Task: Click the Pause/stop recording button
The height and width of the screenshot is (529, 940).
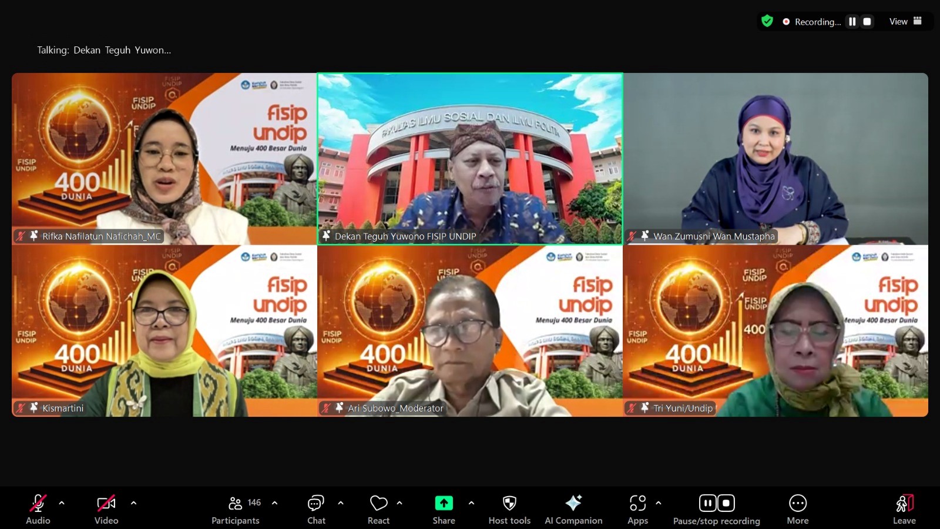Action: point(716,510)
